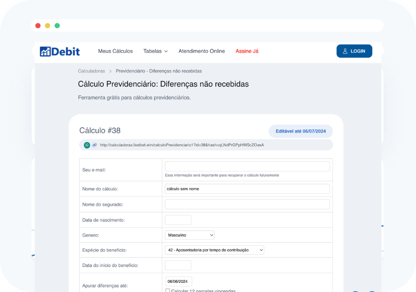This screenshot has height=292, width=416.
Task: Open the Genero dropdown showing Masculino
Action: (x=190, y=235)
